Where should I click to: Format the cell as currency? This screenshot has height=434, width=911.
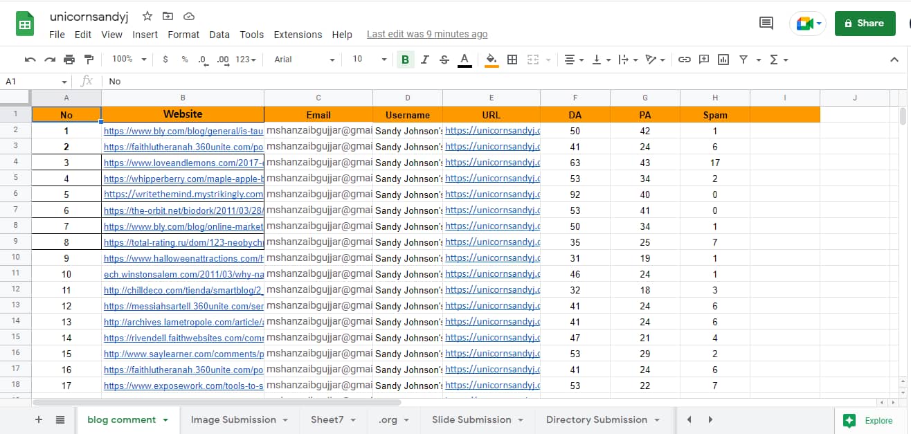click(165, 60)
